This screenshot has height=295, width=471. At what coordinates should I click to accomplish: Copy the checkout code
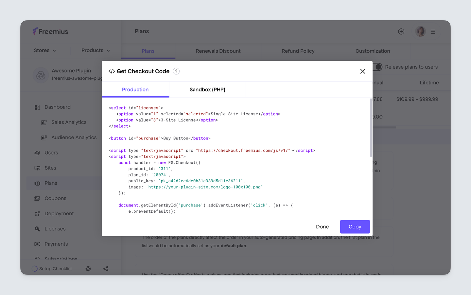tap(355, 226)
